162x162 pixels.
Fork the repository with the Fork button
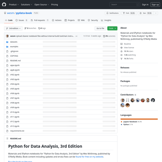coord(129,13)
